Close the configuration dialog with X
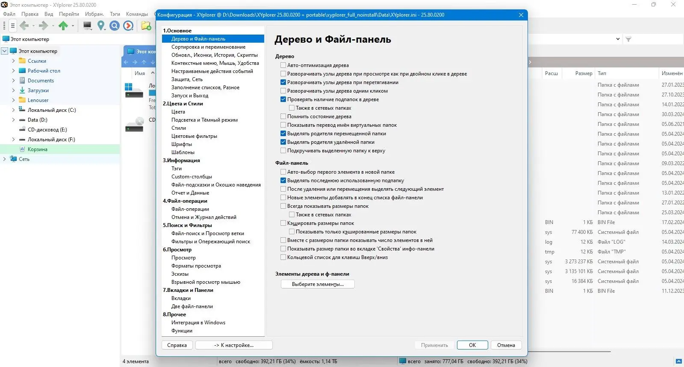684x367 pixels. click(x=521, y=15)
